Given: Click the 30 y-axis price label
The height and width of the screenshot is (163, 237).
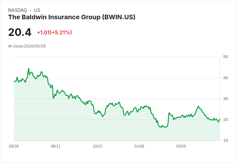Looking at the screenshot, I should [x=225, y=99].
